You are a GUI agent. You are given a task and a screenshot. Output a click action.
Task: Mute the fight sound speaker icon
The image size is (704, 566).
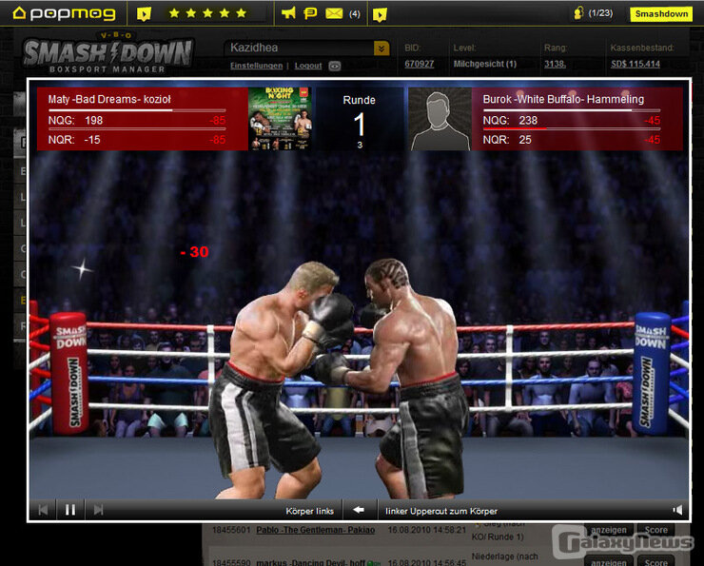677,510
